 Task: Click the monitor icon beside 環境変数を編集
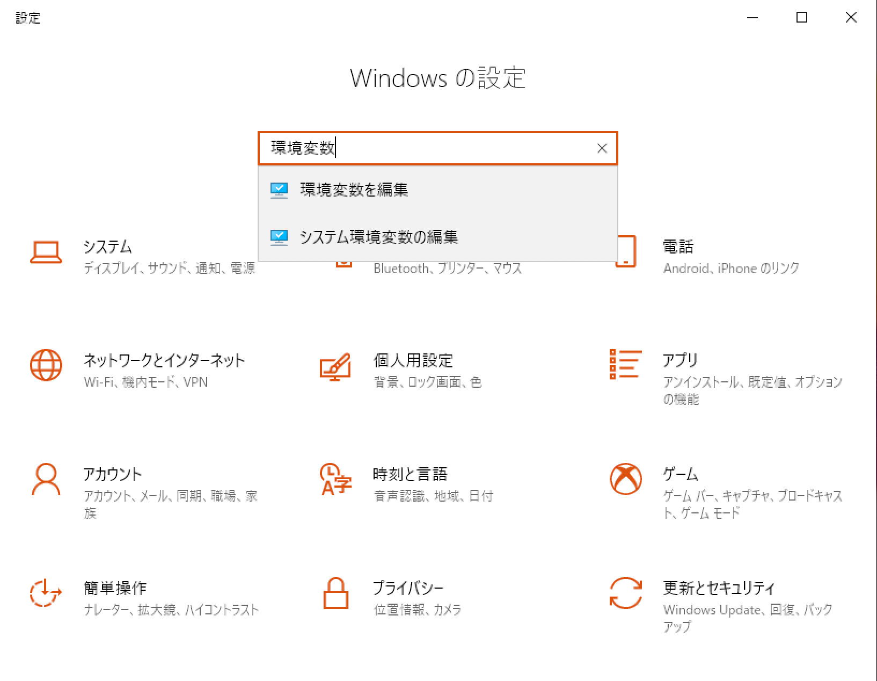(x=279, y=190)
